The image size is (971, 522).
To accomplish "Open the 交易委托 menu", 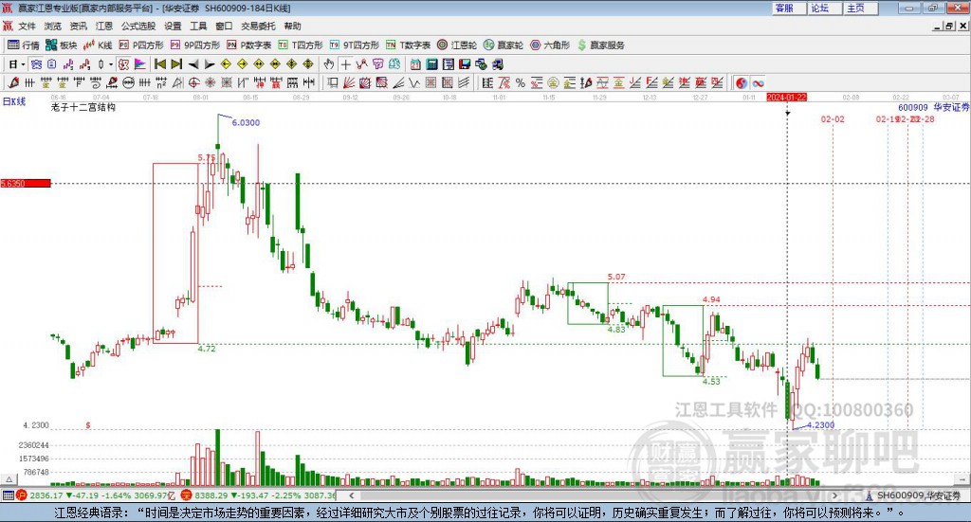I will pyautogui.click(x=258, y=26).
